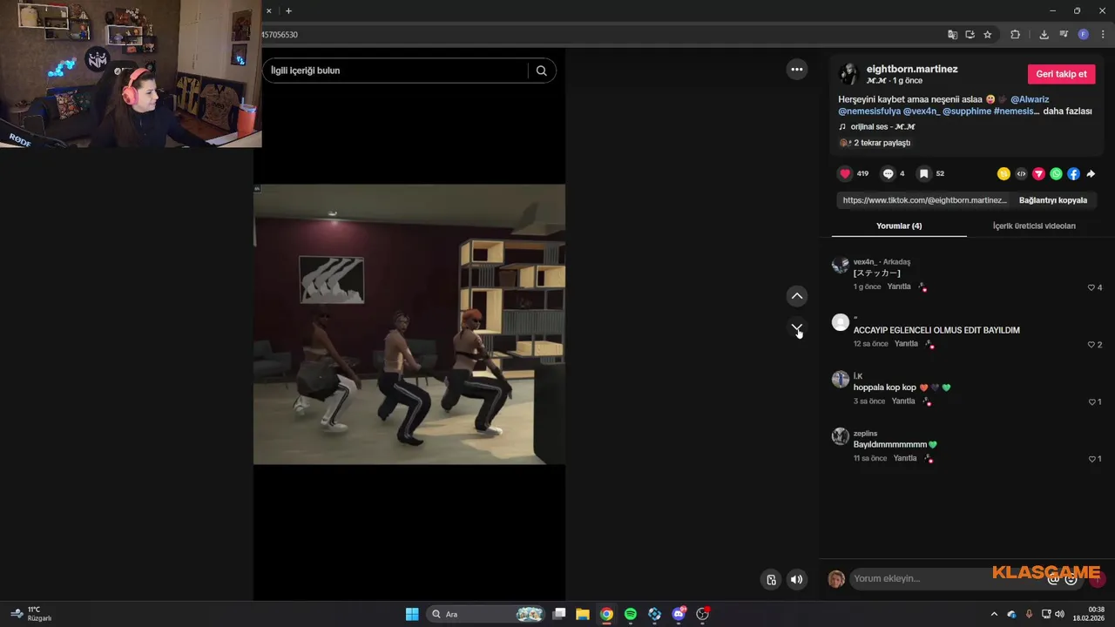Show hidden system tray icons chevron
1115x627 pixels.
pos(994,614)
